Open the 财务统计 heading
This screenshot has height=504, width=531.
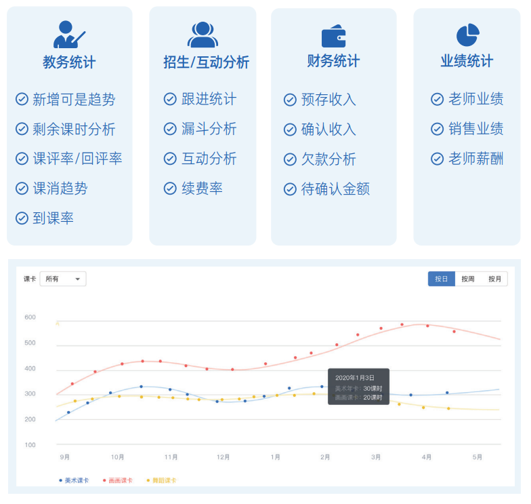pyautogui.click(x=333, y=61)
